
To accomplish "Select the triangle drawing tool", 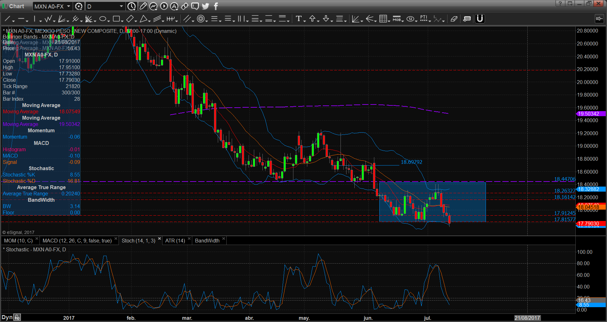I will (143, 19).
